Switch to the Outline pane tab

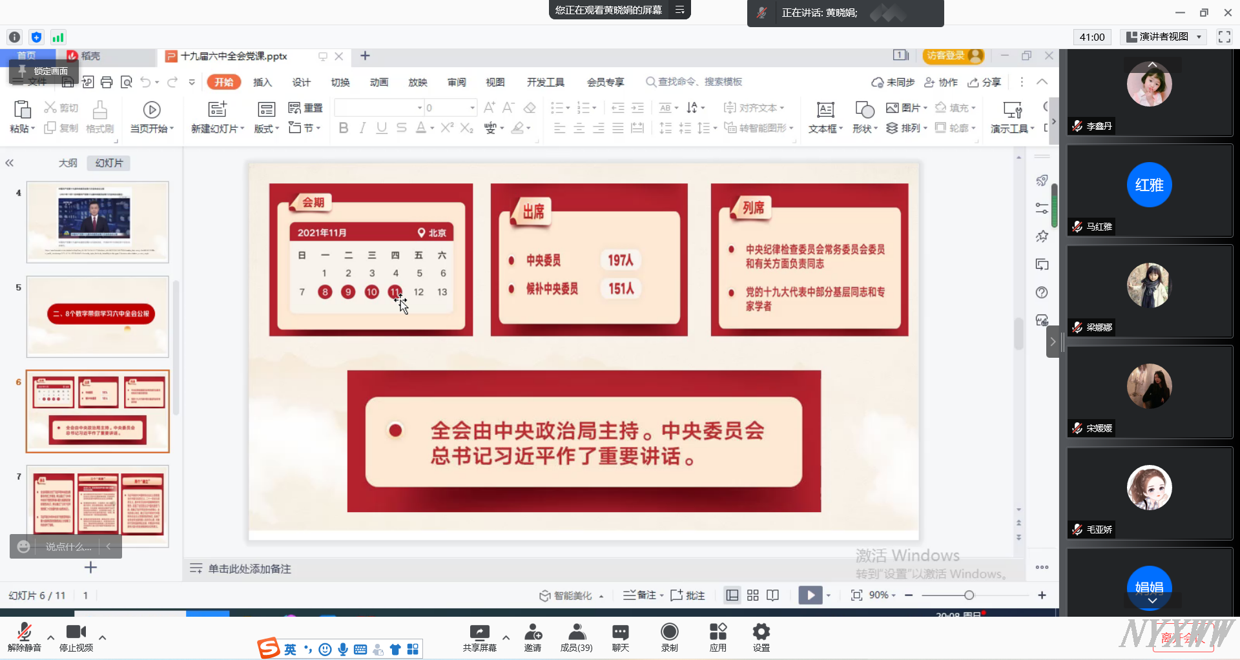click(68, 163)
